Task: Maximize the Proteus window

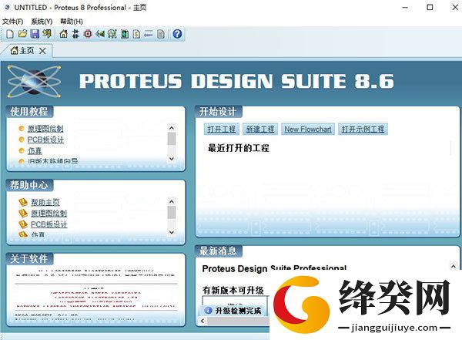Action: click(x=430, y=8)
